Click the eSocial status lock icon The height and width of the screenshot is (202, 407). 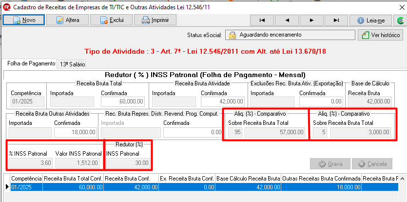point(232,35)
